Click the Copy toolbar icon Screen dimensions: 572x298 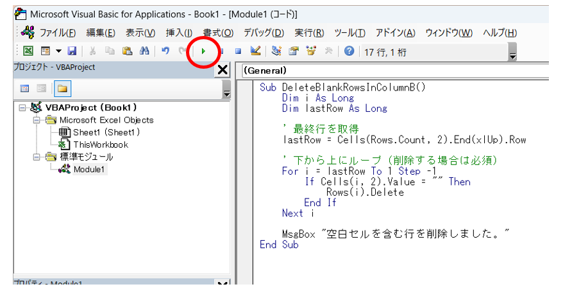coord(110,51)
